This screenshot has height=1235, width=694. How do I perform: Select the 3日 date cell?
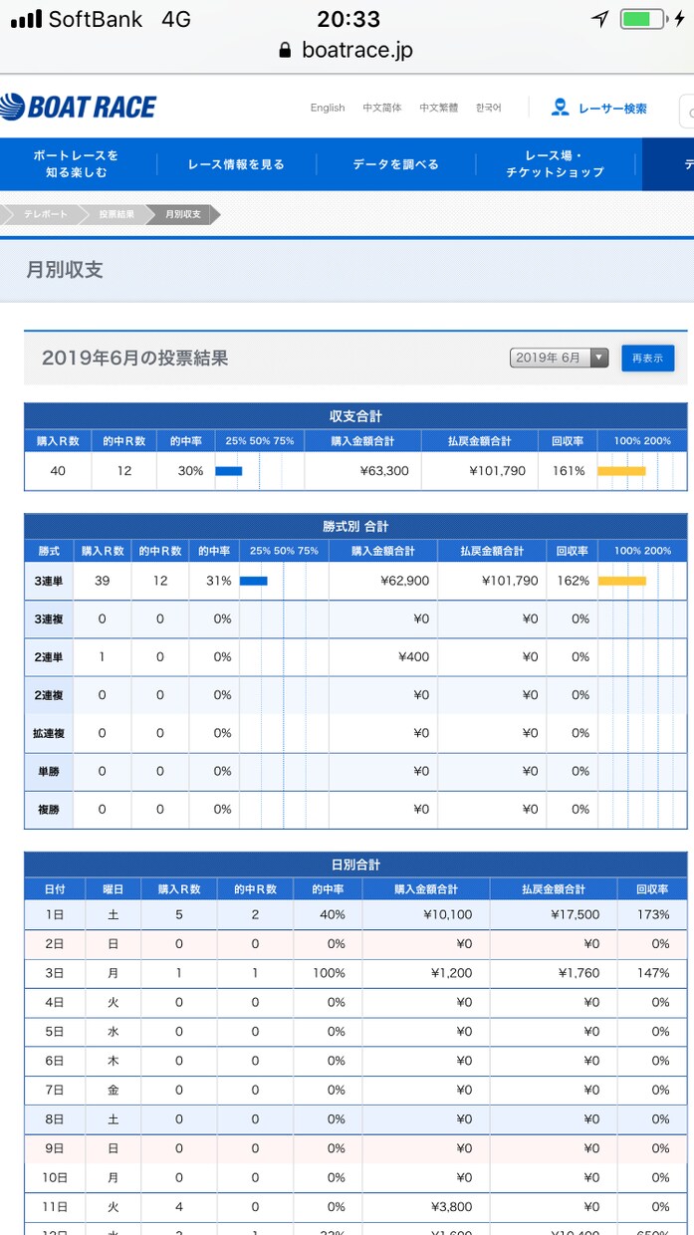(x=54, y=973)
